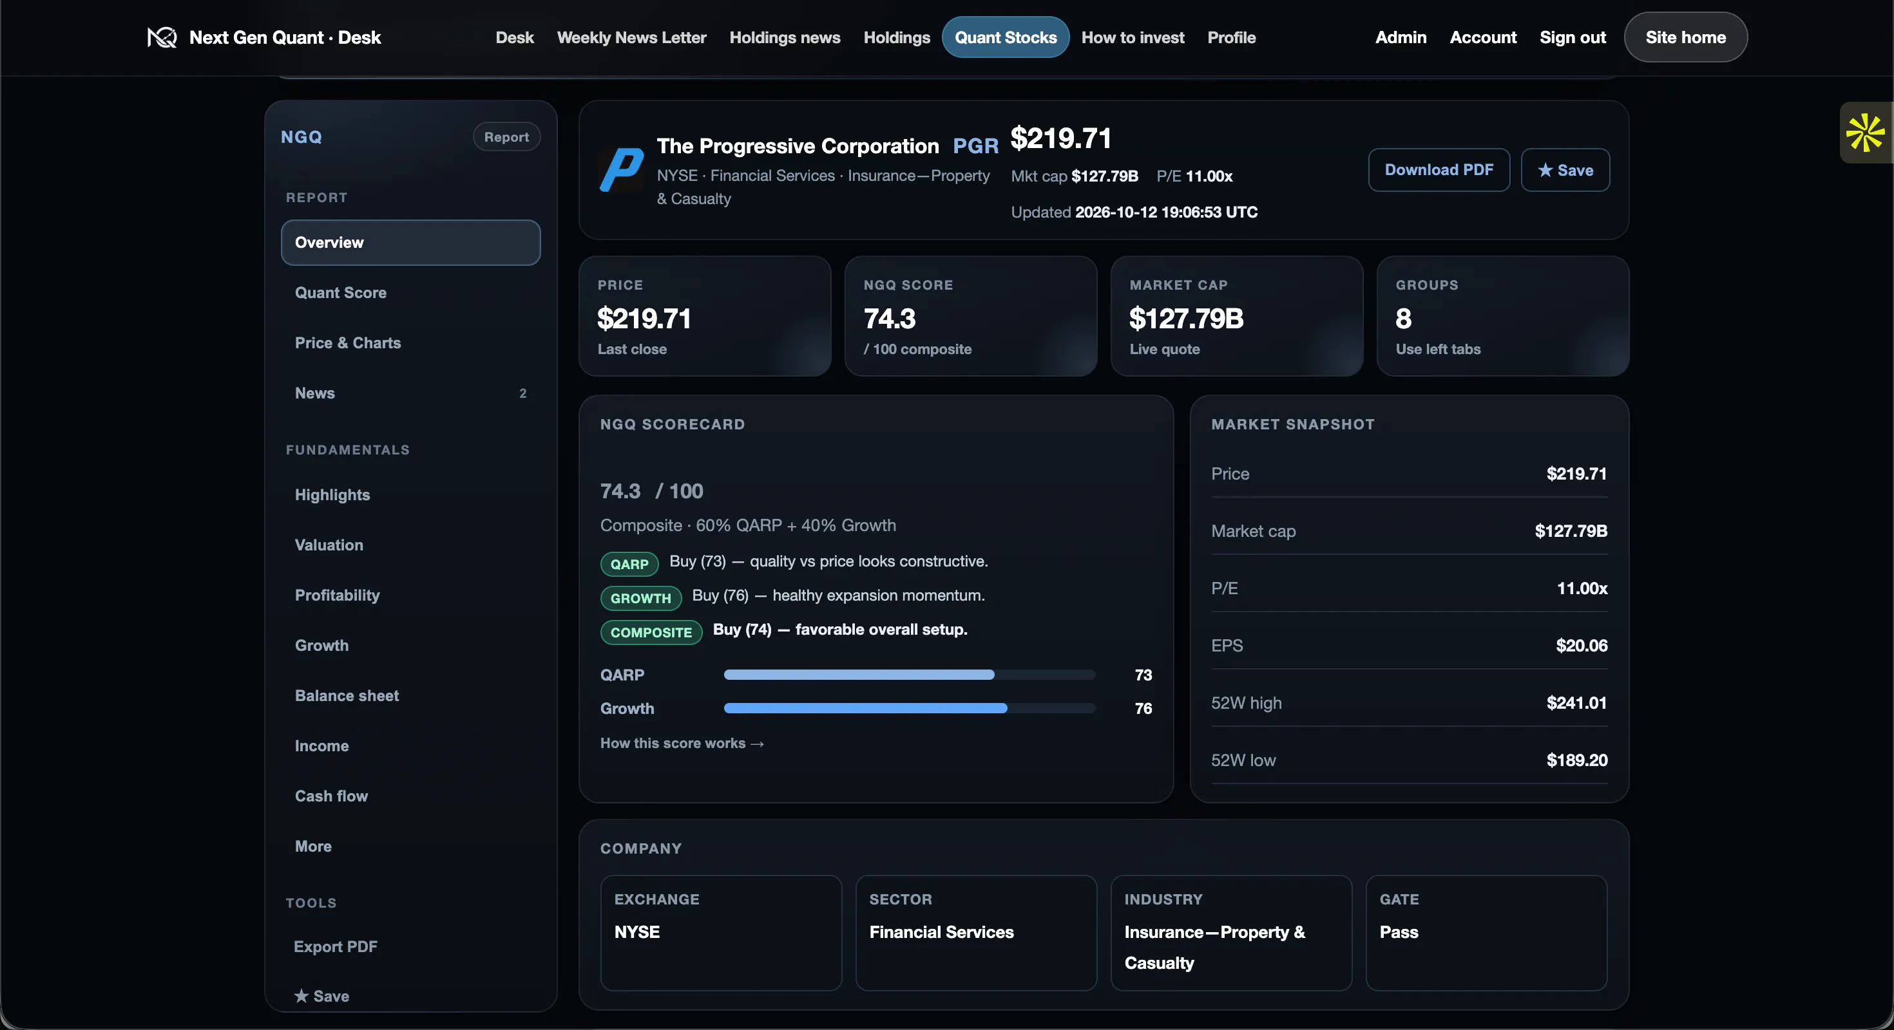Viewport: 1894px width, 1030px height.
Task: Open the Account link
Action: [x=1482, y=37]
